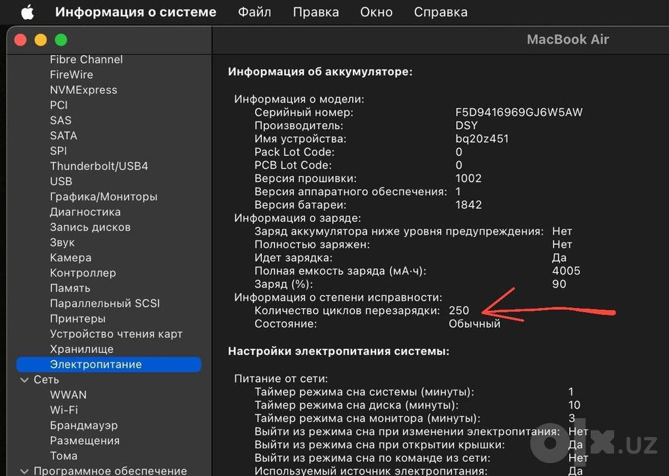Select SPI in sidebar
This screenshot has width=669, height=476.
point(58,151)
